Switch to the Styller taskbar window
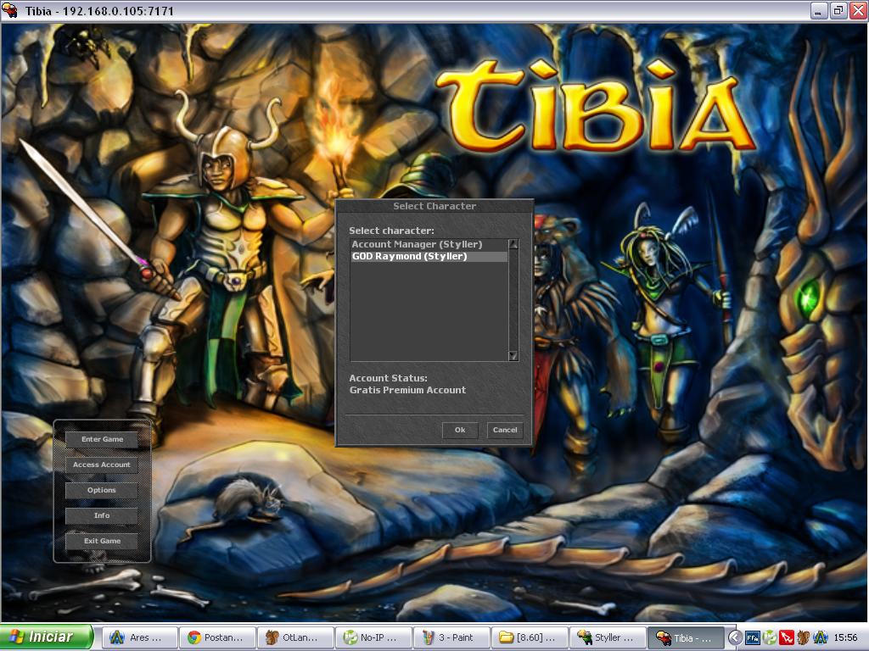This screenshot has height=651, width=869. pyautogui.click(x=609, y=637)
